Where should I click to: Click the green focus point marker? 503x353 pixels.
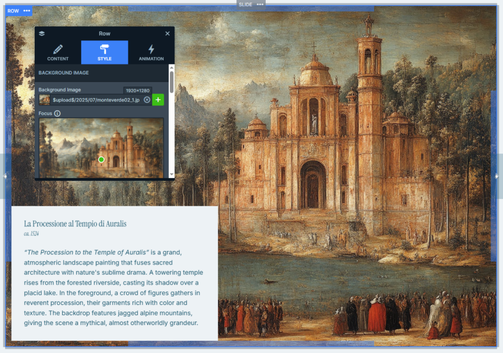point(101,160)
